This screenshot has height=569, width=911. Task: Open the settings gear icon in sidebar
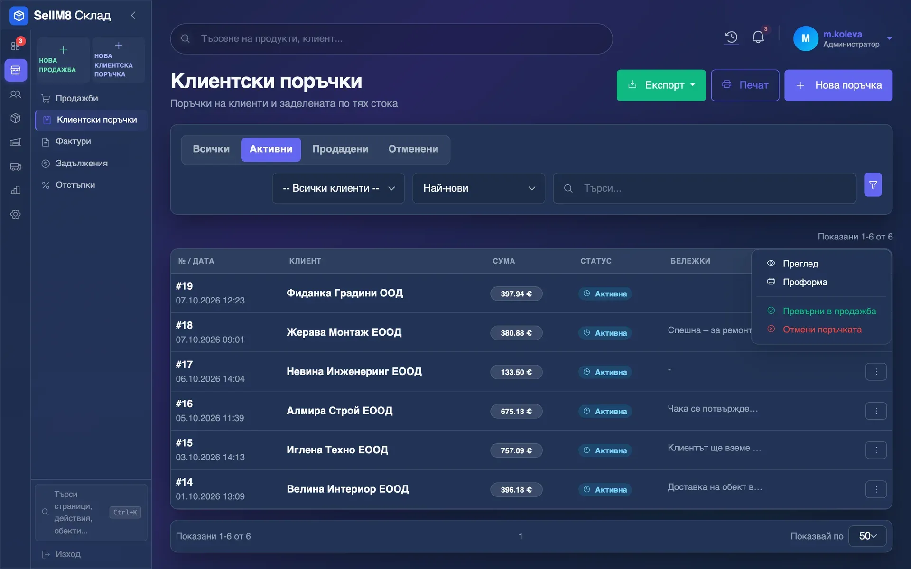pyautogui.click(x=16, y=214)
